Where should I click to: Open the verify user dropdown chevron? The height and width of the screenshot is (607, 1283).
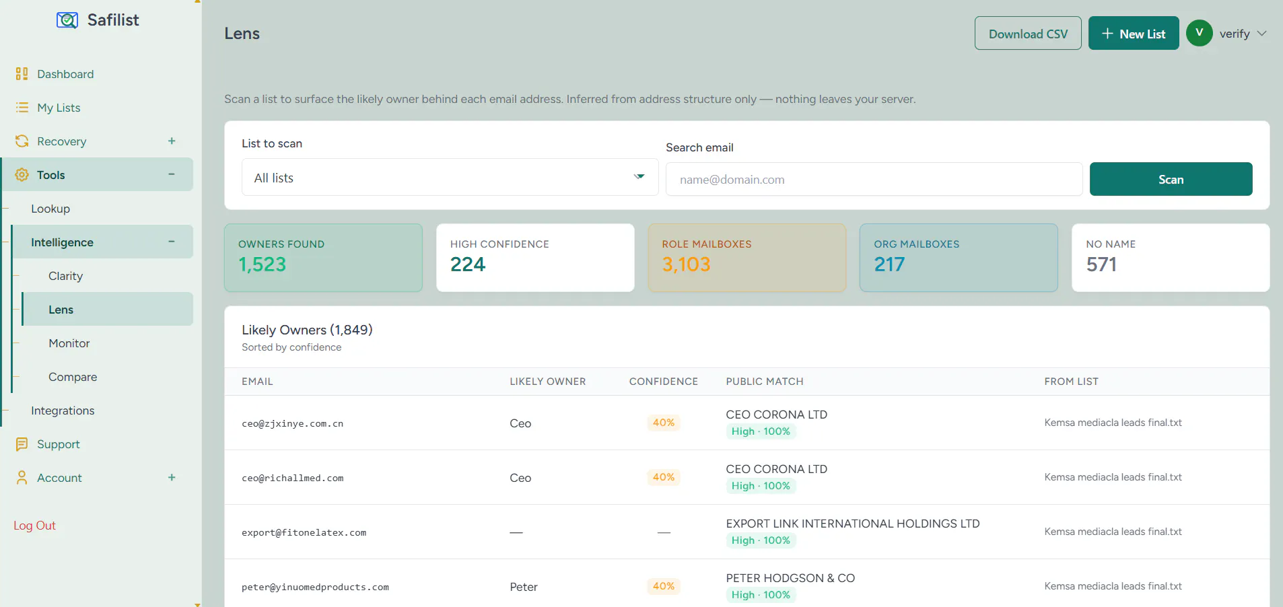[1261, 34]
